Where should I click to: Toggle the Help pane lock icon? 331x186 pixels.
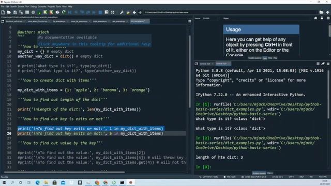click(x=322, y=19)
